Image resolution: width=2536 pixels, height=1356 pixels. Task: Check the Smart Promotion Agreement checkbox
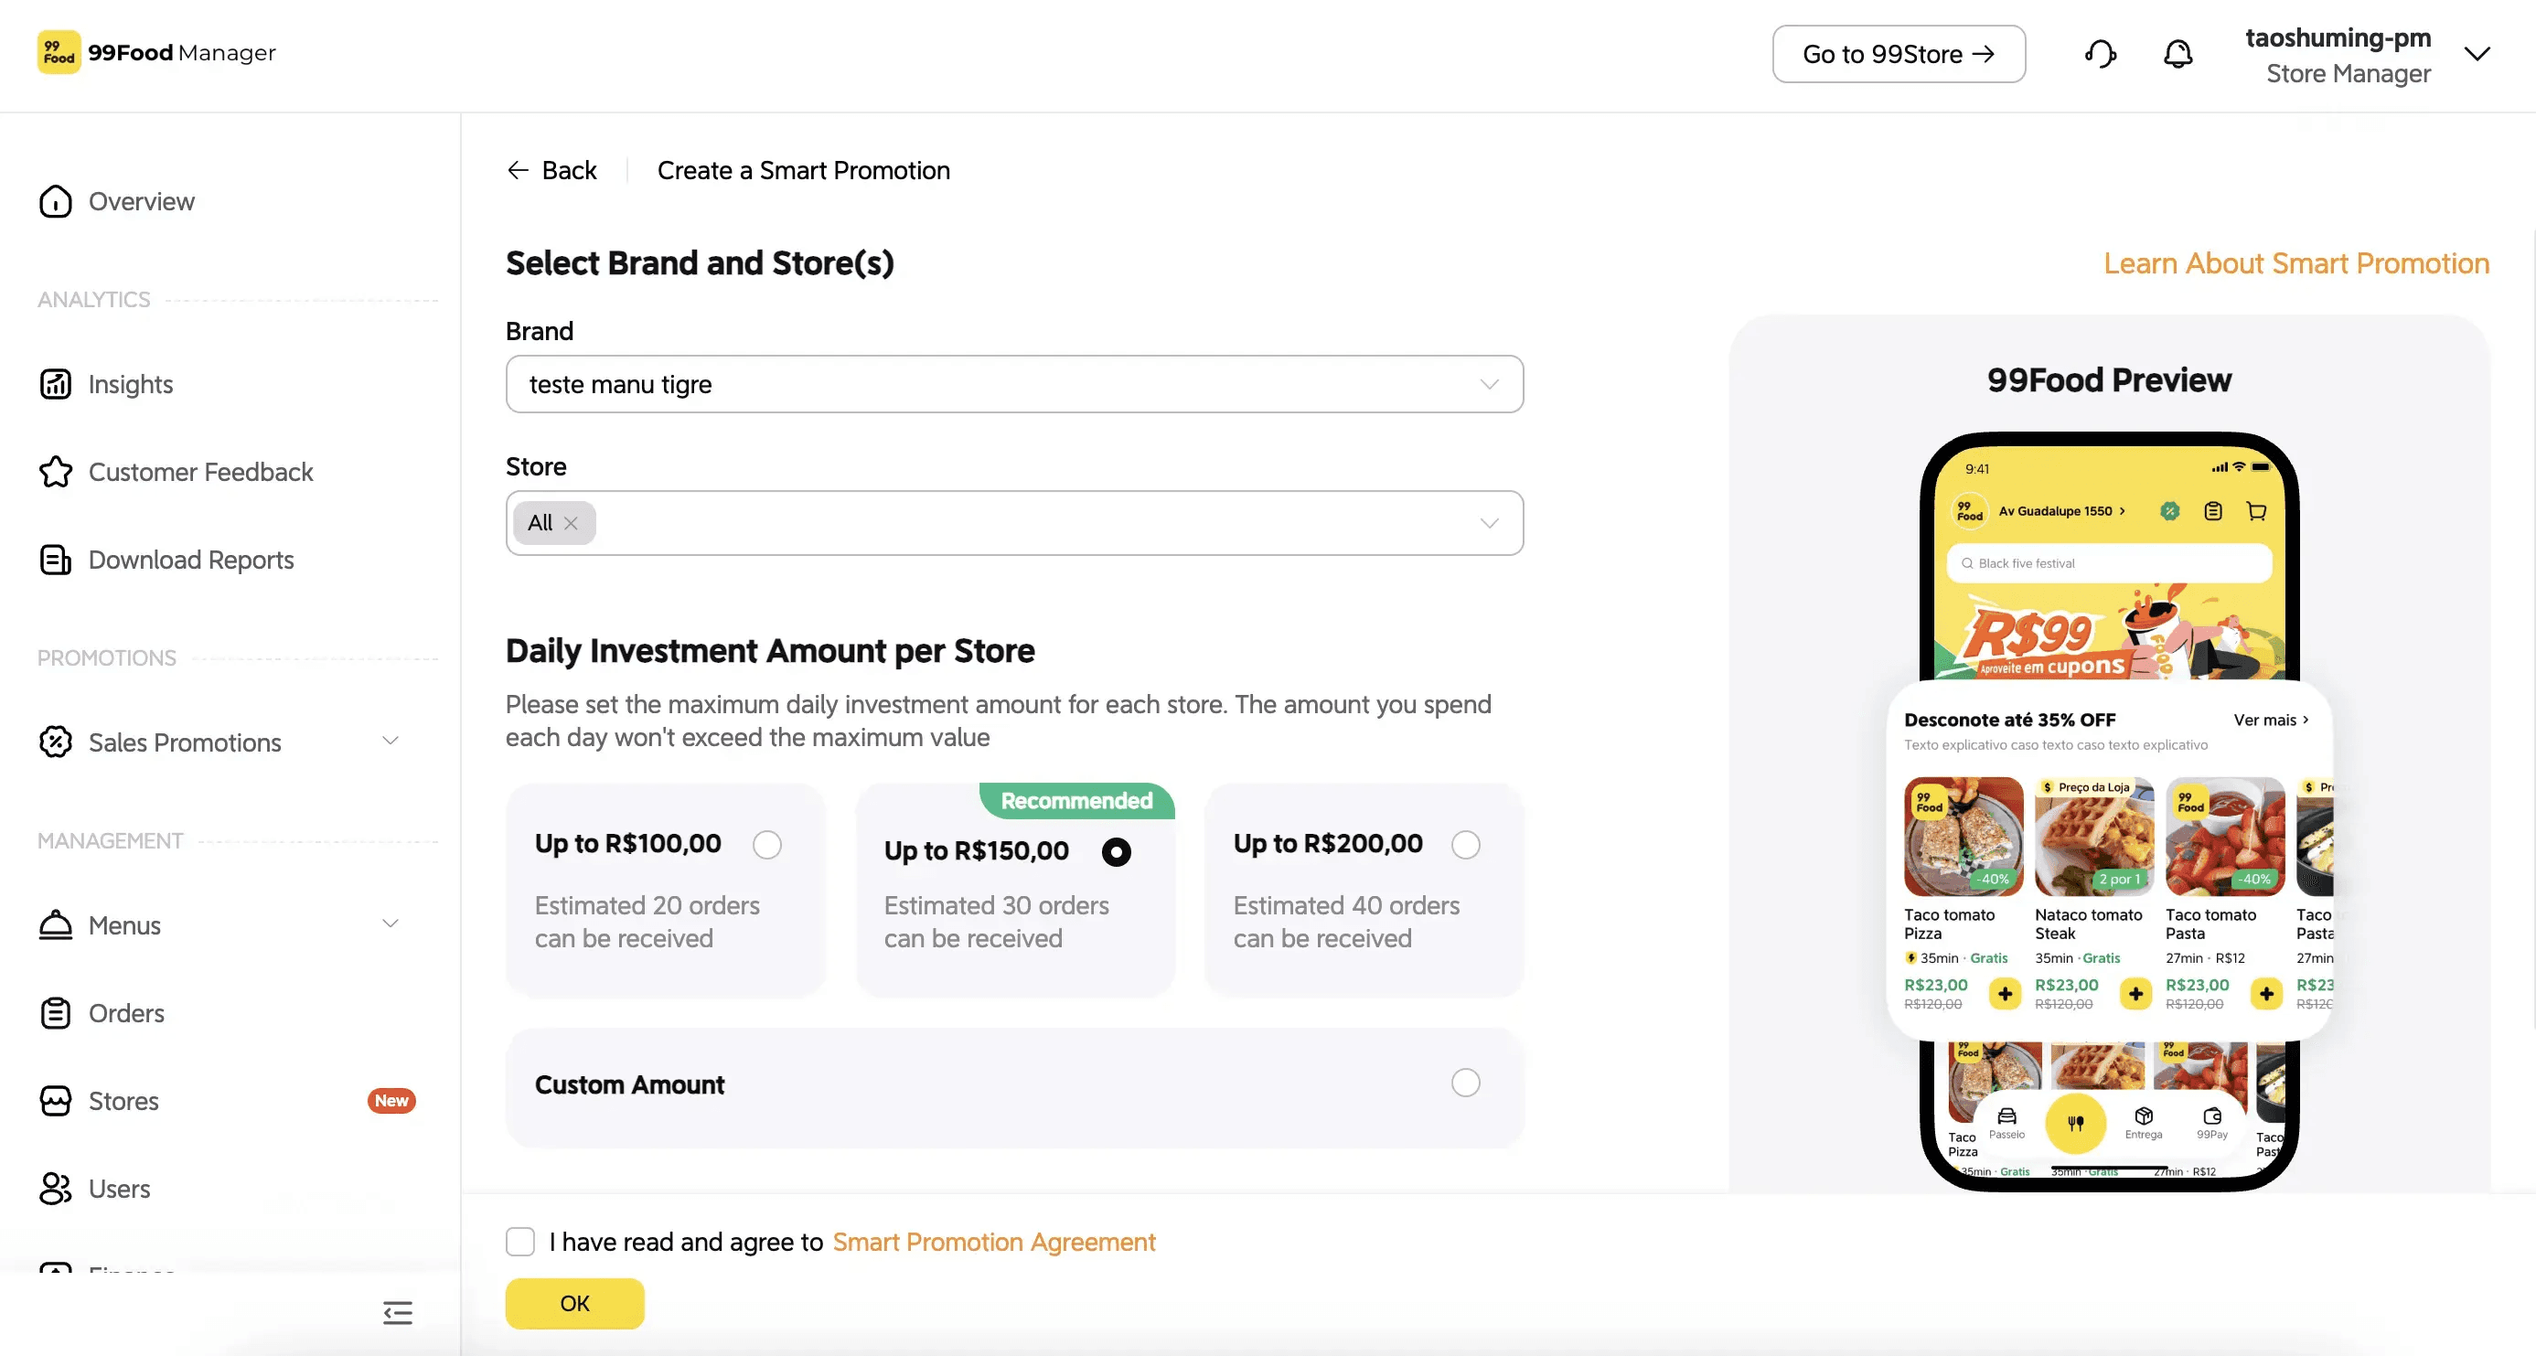[x=520, y=1242]
